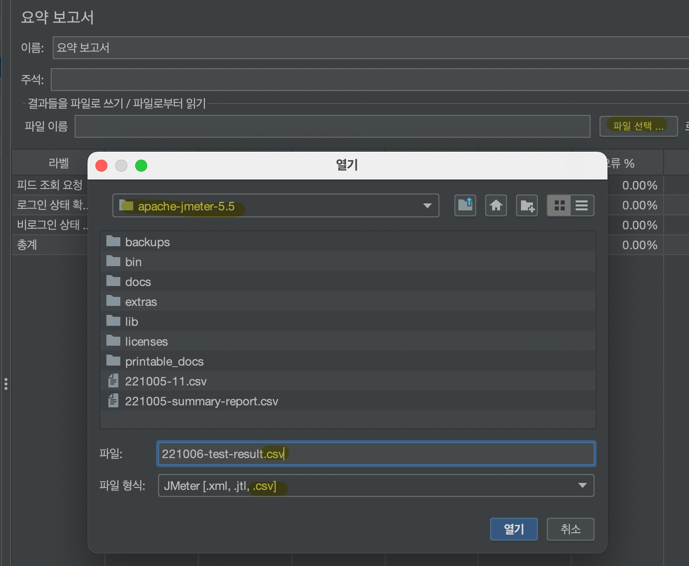Click extras folder icon
Image resolution: width=689 pixels, height=566 pixels.
tap(113, 301)
